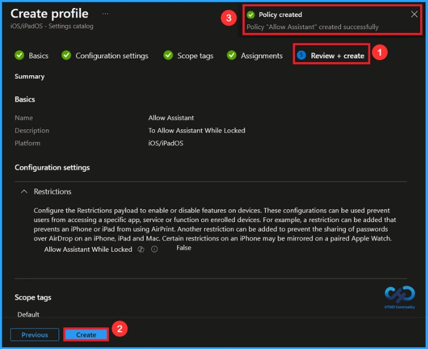This screenshot has width=428, height=349.
Task: Click the Scope tags green checkmark icon
Action: click(x=168, y=55)
